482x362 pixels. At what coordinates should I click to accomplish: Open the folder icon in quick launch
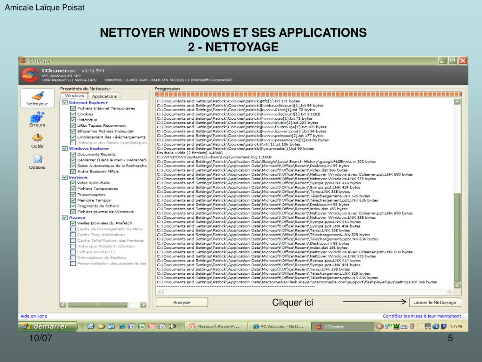click(x=101, y=327)
